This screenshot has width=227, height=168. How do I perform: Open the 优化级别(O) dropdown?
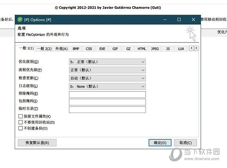[107, 62]
